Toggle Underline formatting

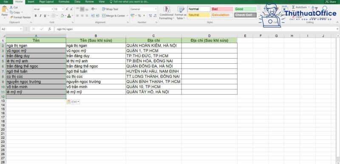(45, 16)
